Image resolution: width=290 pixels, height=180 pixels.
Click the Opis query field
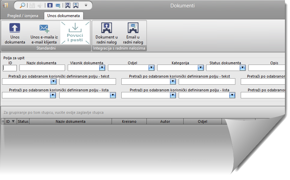point(267,68)
